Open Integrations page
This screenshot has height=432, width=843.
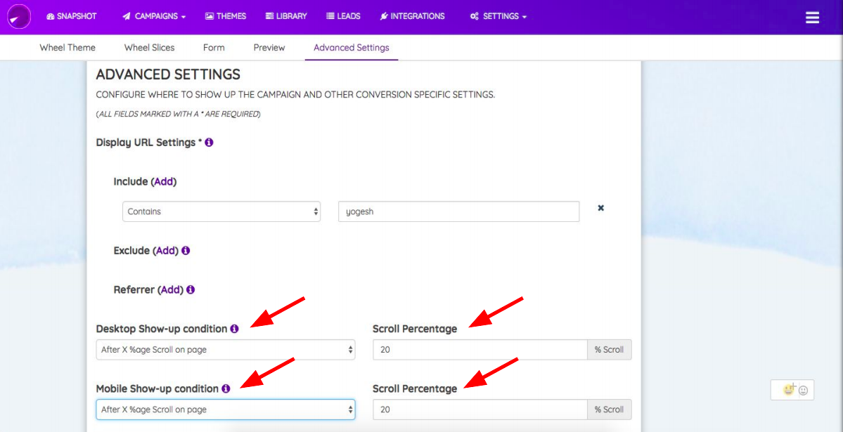(x=413, y=16)
